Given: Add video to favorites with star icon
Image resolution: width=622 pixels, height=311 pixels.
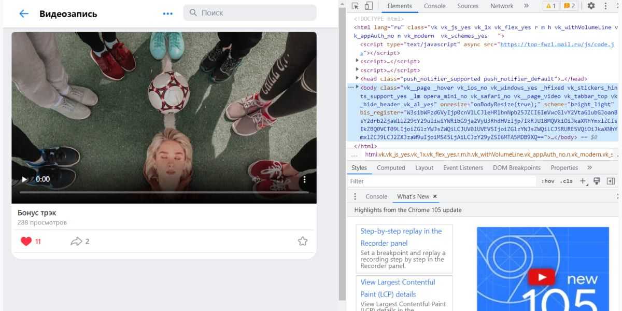Looking at the screenshot, I should 303,241.
